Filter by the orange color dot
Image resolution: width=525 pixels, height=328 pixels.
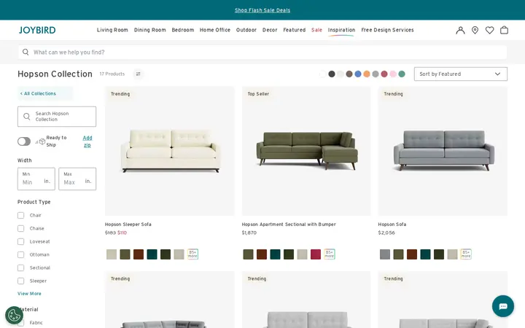(367, 74)
